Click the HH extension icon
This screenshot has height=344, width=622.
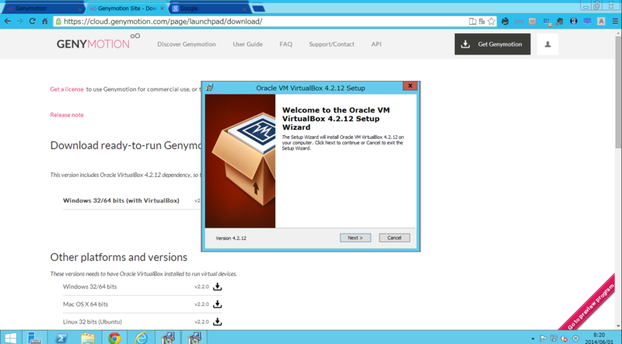coord(519,22)
